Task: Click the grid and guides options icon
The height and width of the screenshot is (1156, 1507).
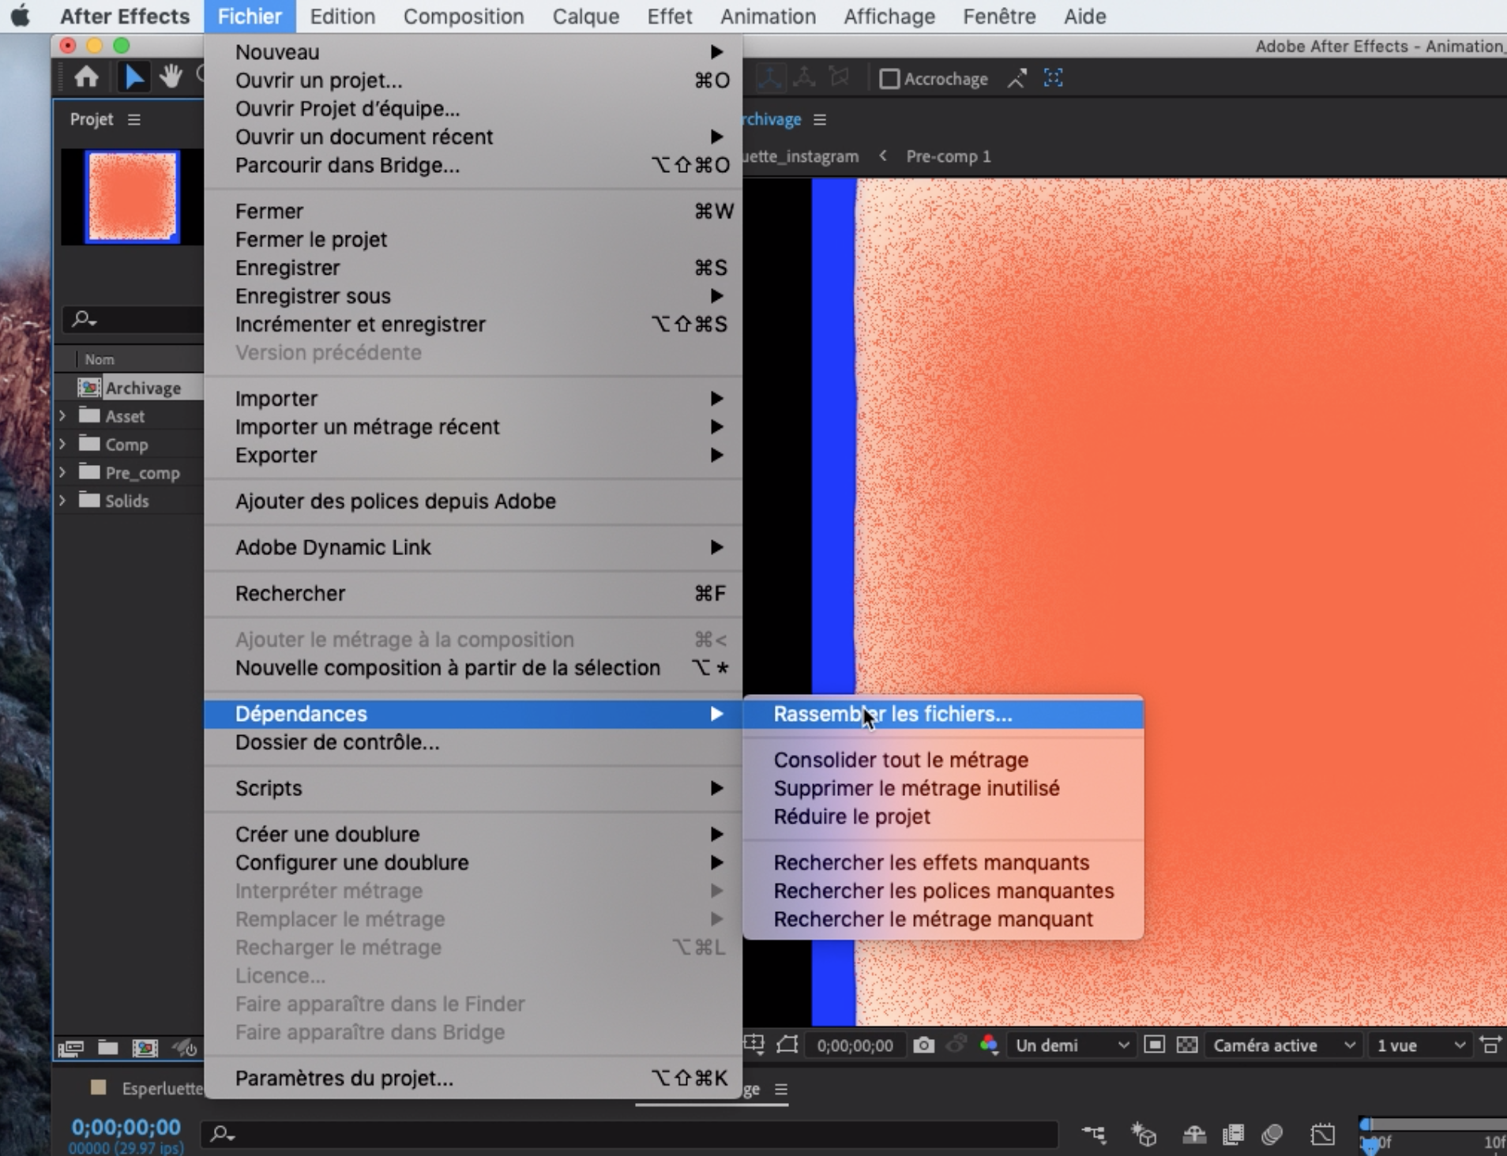Action: tap(754, 1045)
